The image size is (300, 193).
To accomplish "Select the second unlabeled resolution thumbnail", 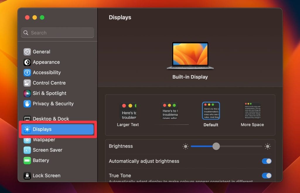I will click(170, 111).
